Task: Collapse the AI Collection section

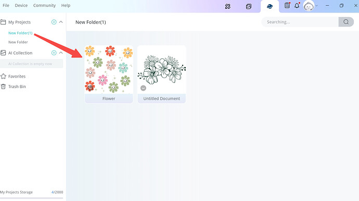Action: pos(61,53)
